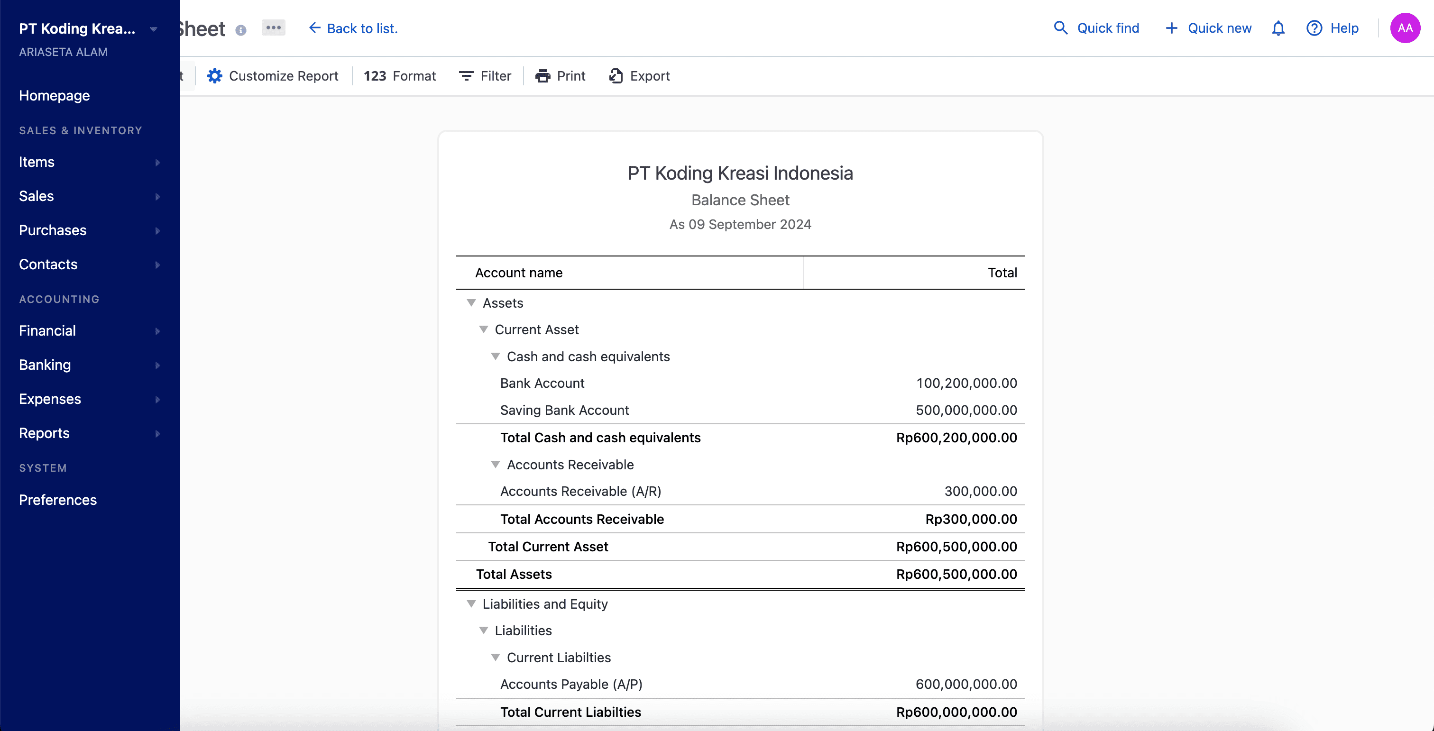The image size is (1434, 731).
Task: Select Financial from the sidebar
Action: click(x=47, y=330)
